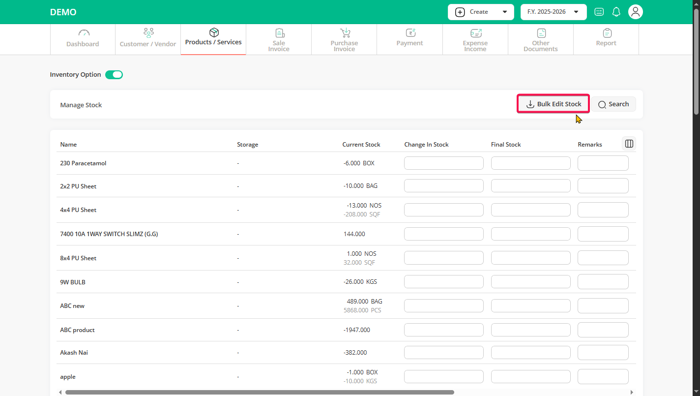Screen dimensions: 700x396
Task: Open Payment rupee icon
Action: 410,33
